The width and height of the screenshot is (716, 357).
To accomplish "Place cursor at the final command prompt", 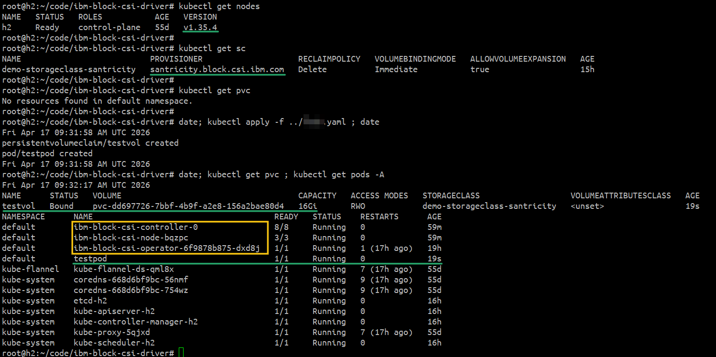I will tap(181, 353).
